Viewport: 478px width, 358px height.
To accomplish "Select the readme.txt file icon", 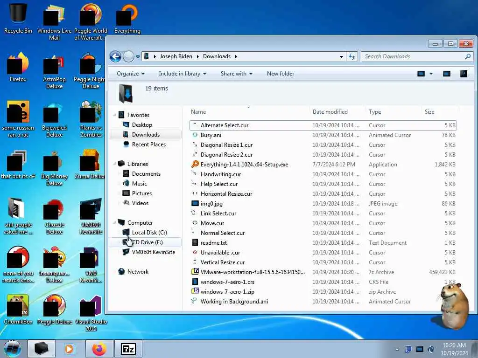I will (195, 242).
